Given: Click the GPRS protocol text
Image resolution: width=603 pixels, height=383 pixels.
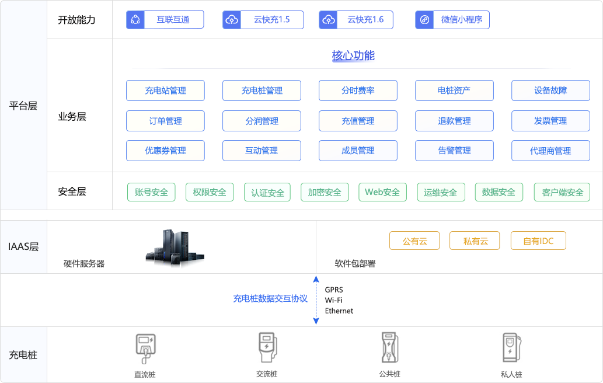Looking at the screenshot, I should 334,290.
